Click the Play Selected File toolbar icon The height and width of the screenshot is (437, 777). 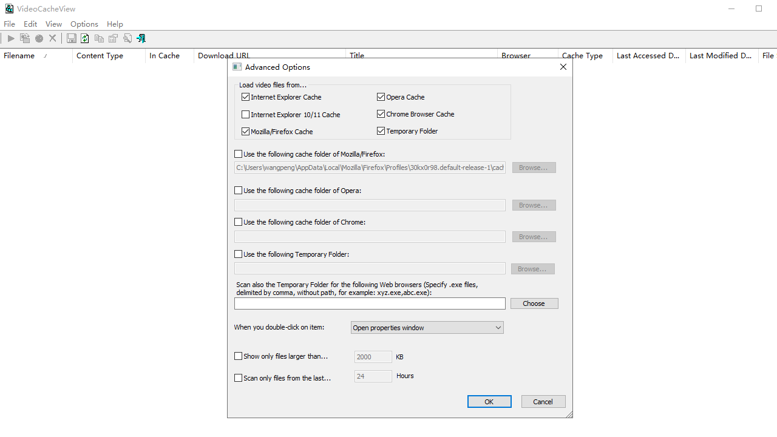click(x=11, y=39)
